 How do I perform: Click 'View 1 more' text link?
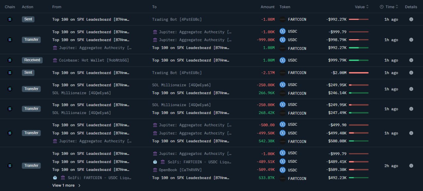point(63,185)
